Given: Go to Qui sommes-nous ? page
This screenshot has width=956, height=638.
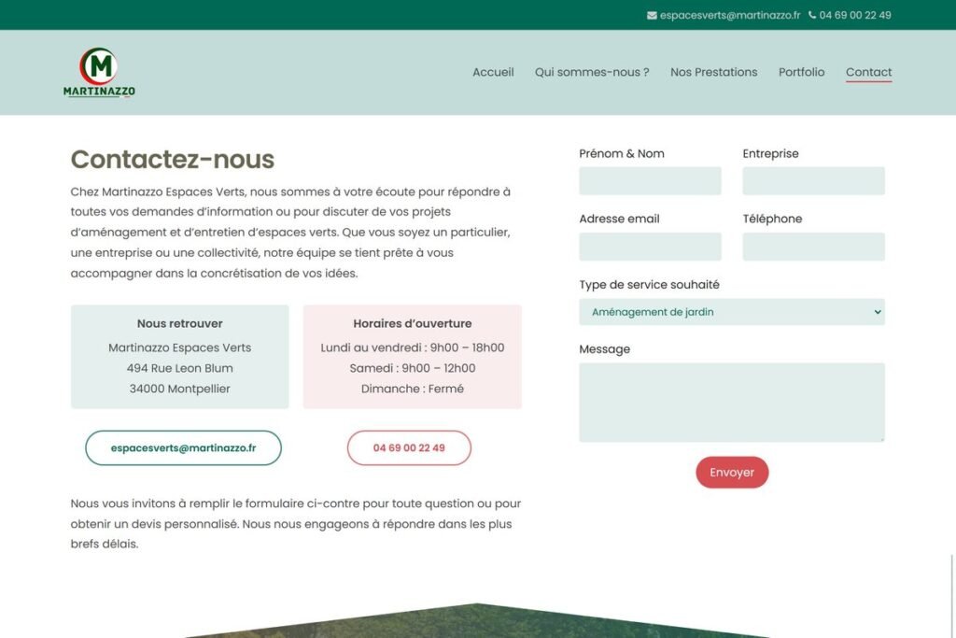Looking at the screenshot, I should (592, 72).
